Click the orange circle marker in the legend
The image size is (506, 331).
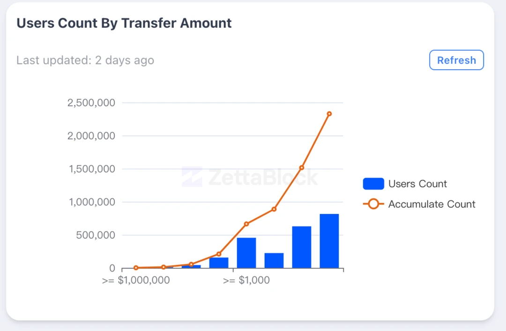(x=373, y=204)
